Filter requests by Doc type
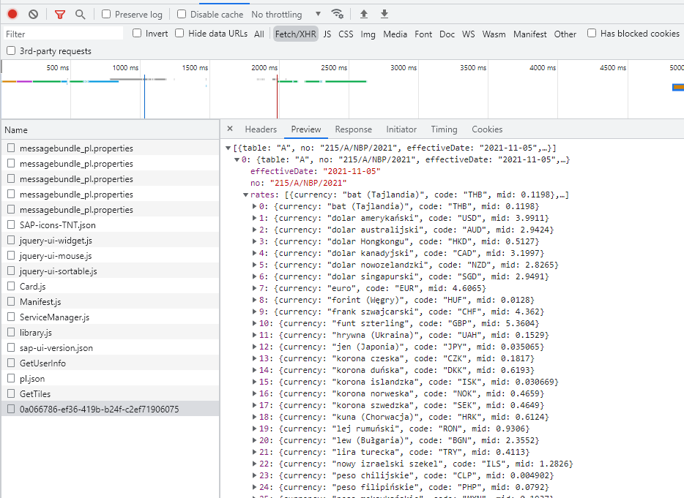 tap(447, 34)
